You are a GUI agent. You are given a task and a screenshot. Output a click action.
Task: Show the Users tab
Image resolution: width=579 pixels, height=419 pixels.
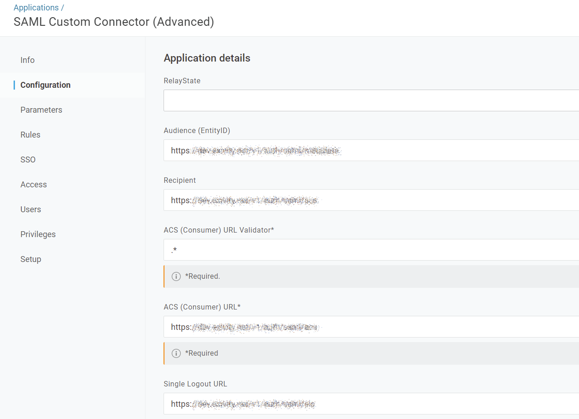(x=31, y=209)
